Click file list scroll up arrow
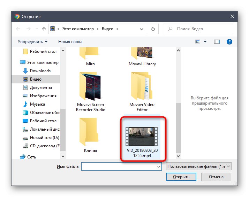The height and width of the screenshot is (197, 249). [x=178, y=51]
